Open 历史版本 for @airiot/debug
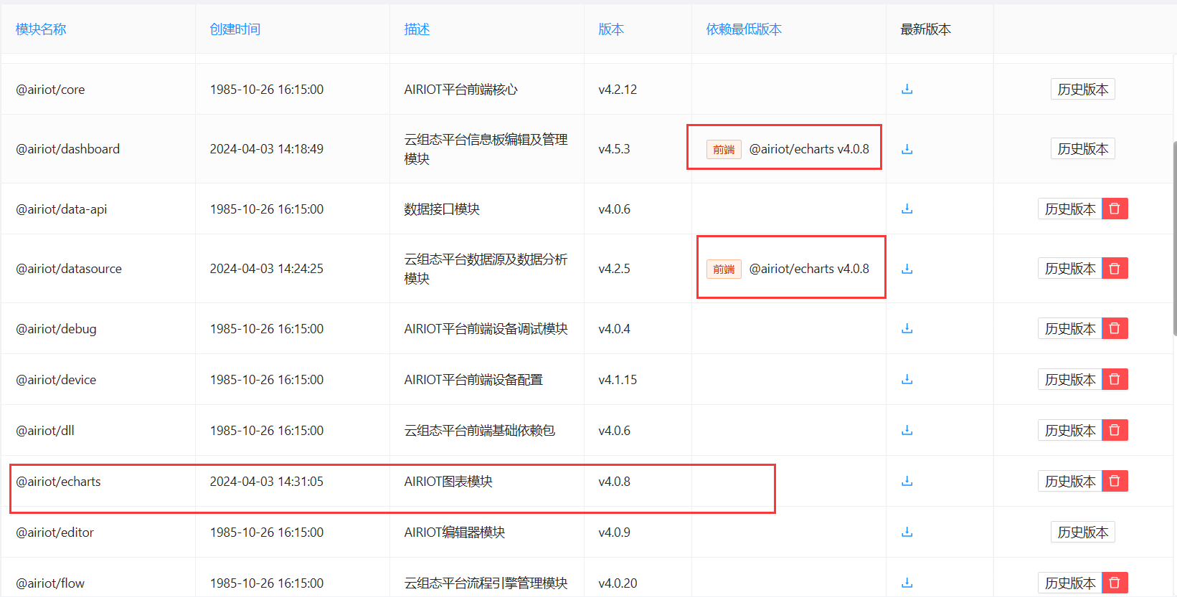 pyautogui.click(x=1070, y=328)
